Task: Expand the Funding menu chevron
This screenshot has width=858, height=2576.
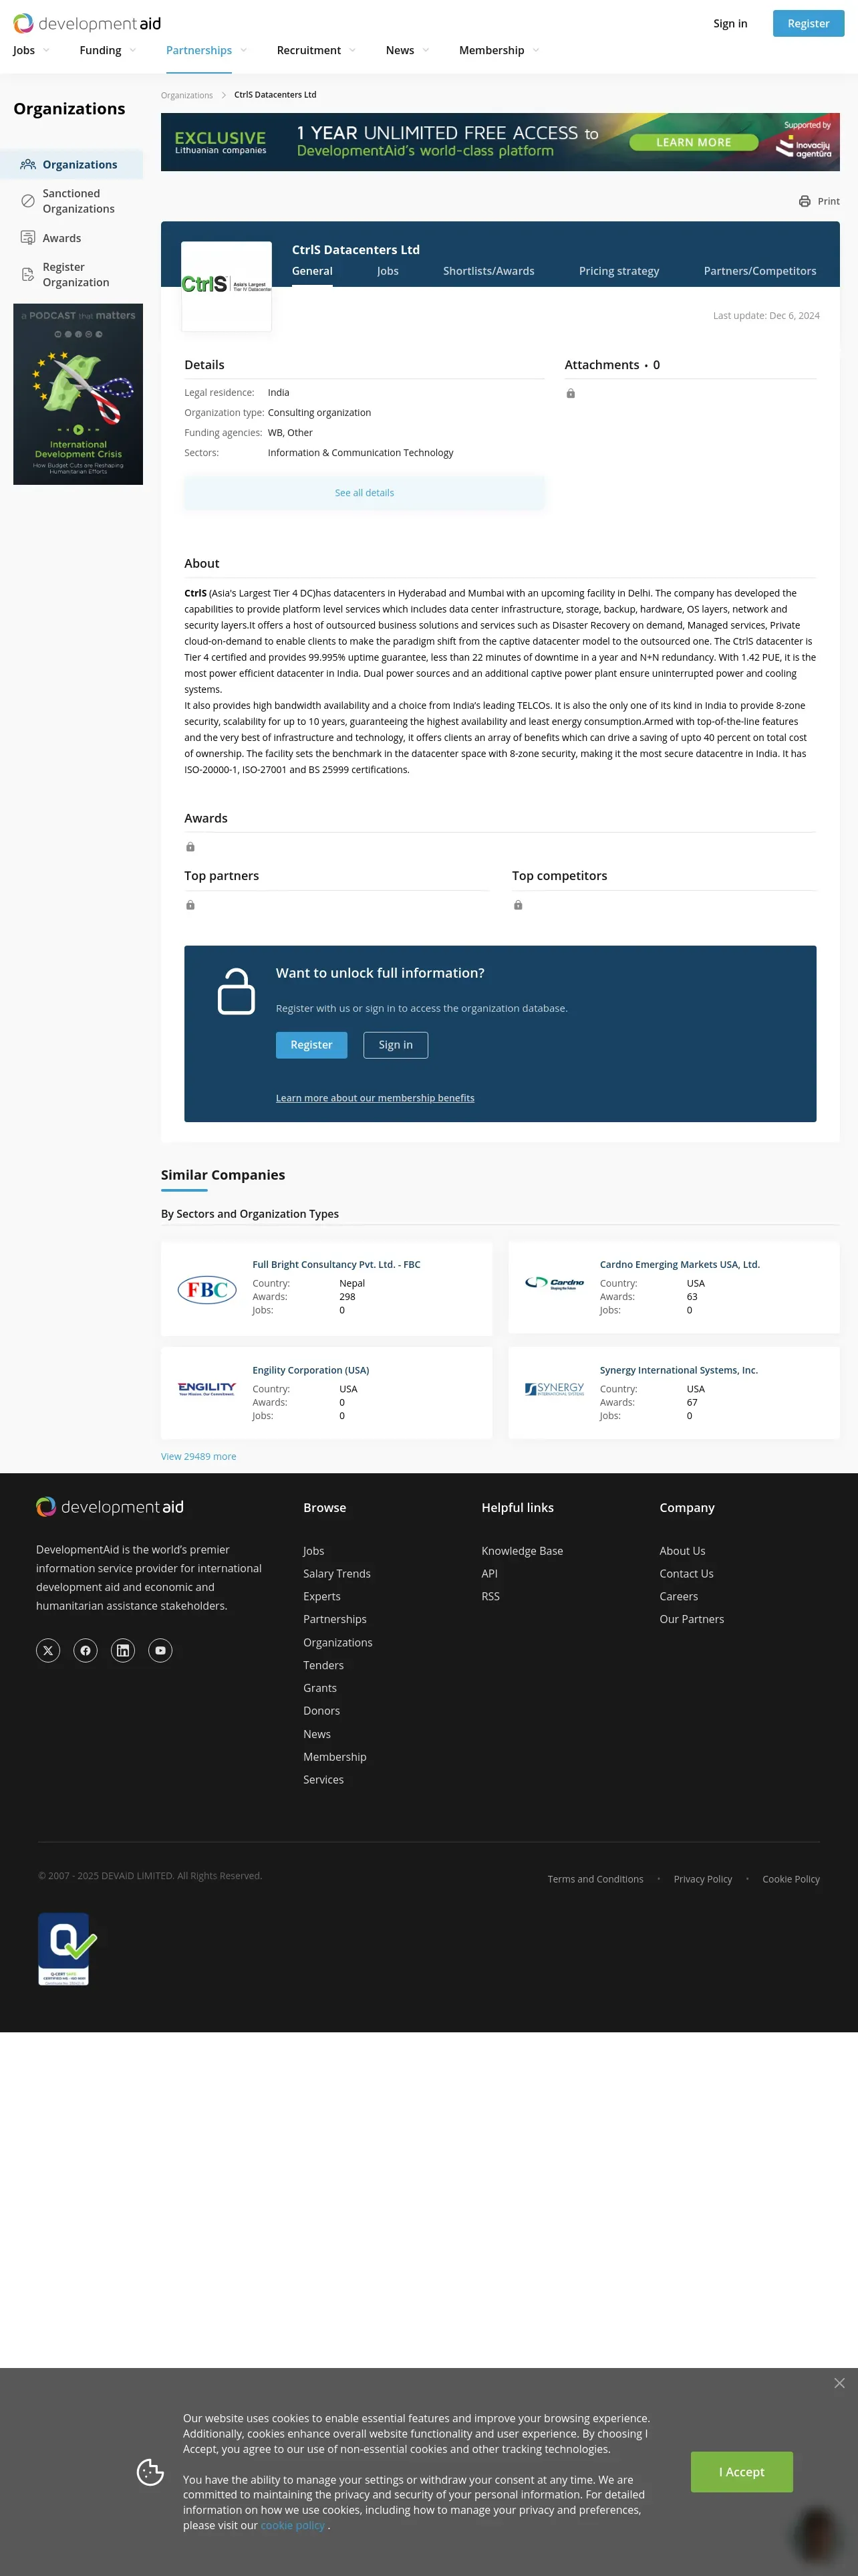Action: point(132,50)
